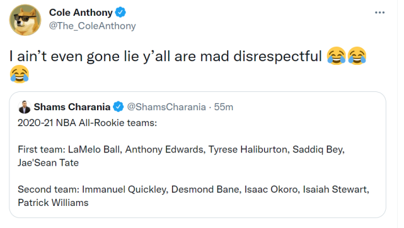Click the First team roster line
The image size is (404, 228).
(181, 149)
